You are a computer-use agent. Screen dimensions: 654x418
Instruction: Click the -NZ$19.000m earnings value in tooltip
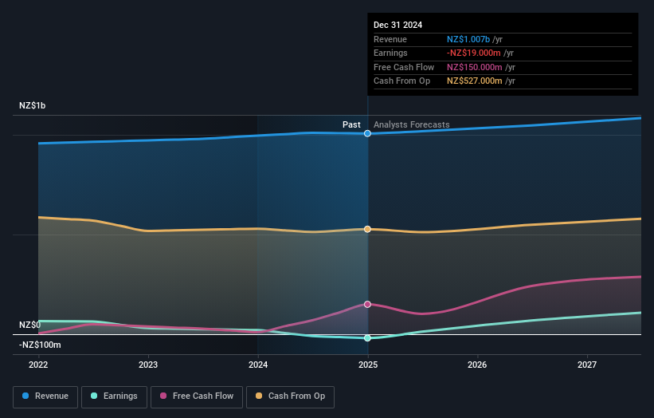[x=474, y=53]
